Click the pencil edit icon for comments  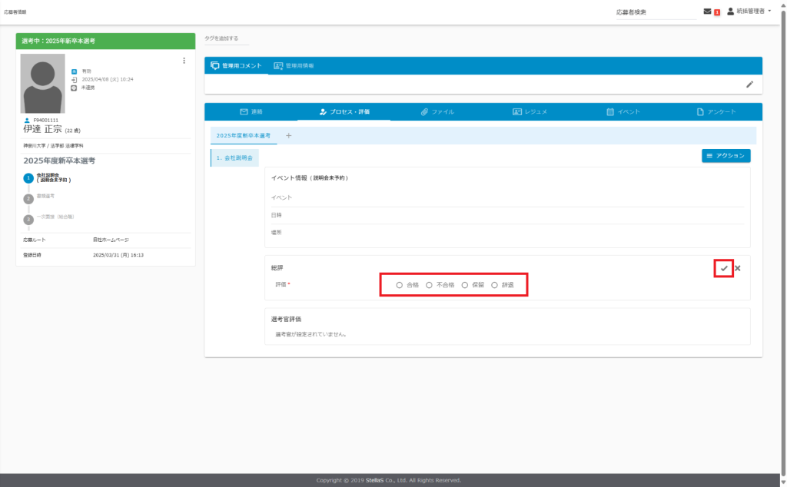click(749, 84)
